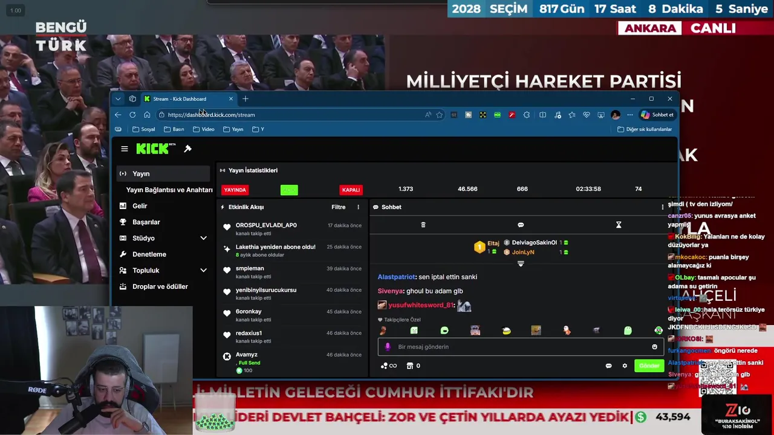Viewport: 774px width, 435px height.
Task: Open Basın bookmarks folder
Action: point(174,129)
